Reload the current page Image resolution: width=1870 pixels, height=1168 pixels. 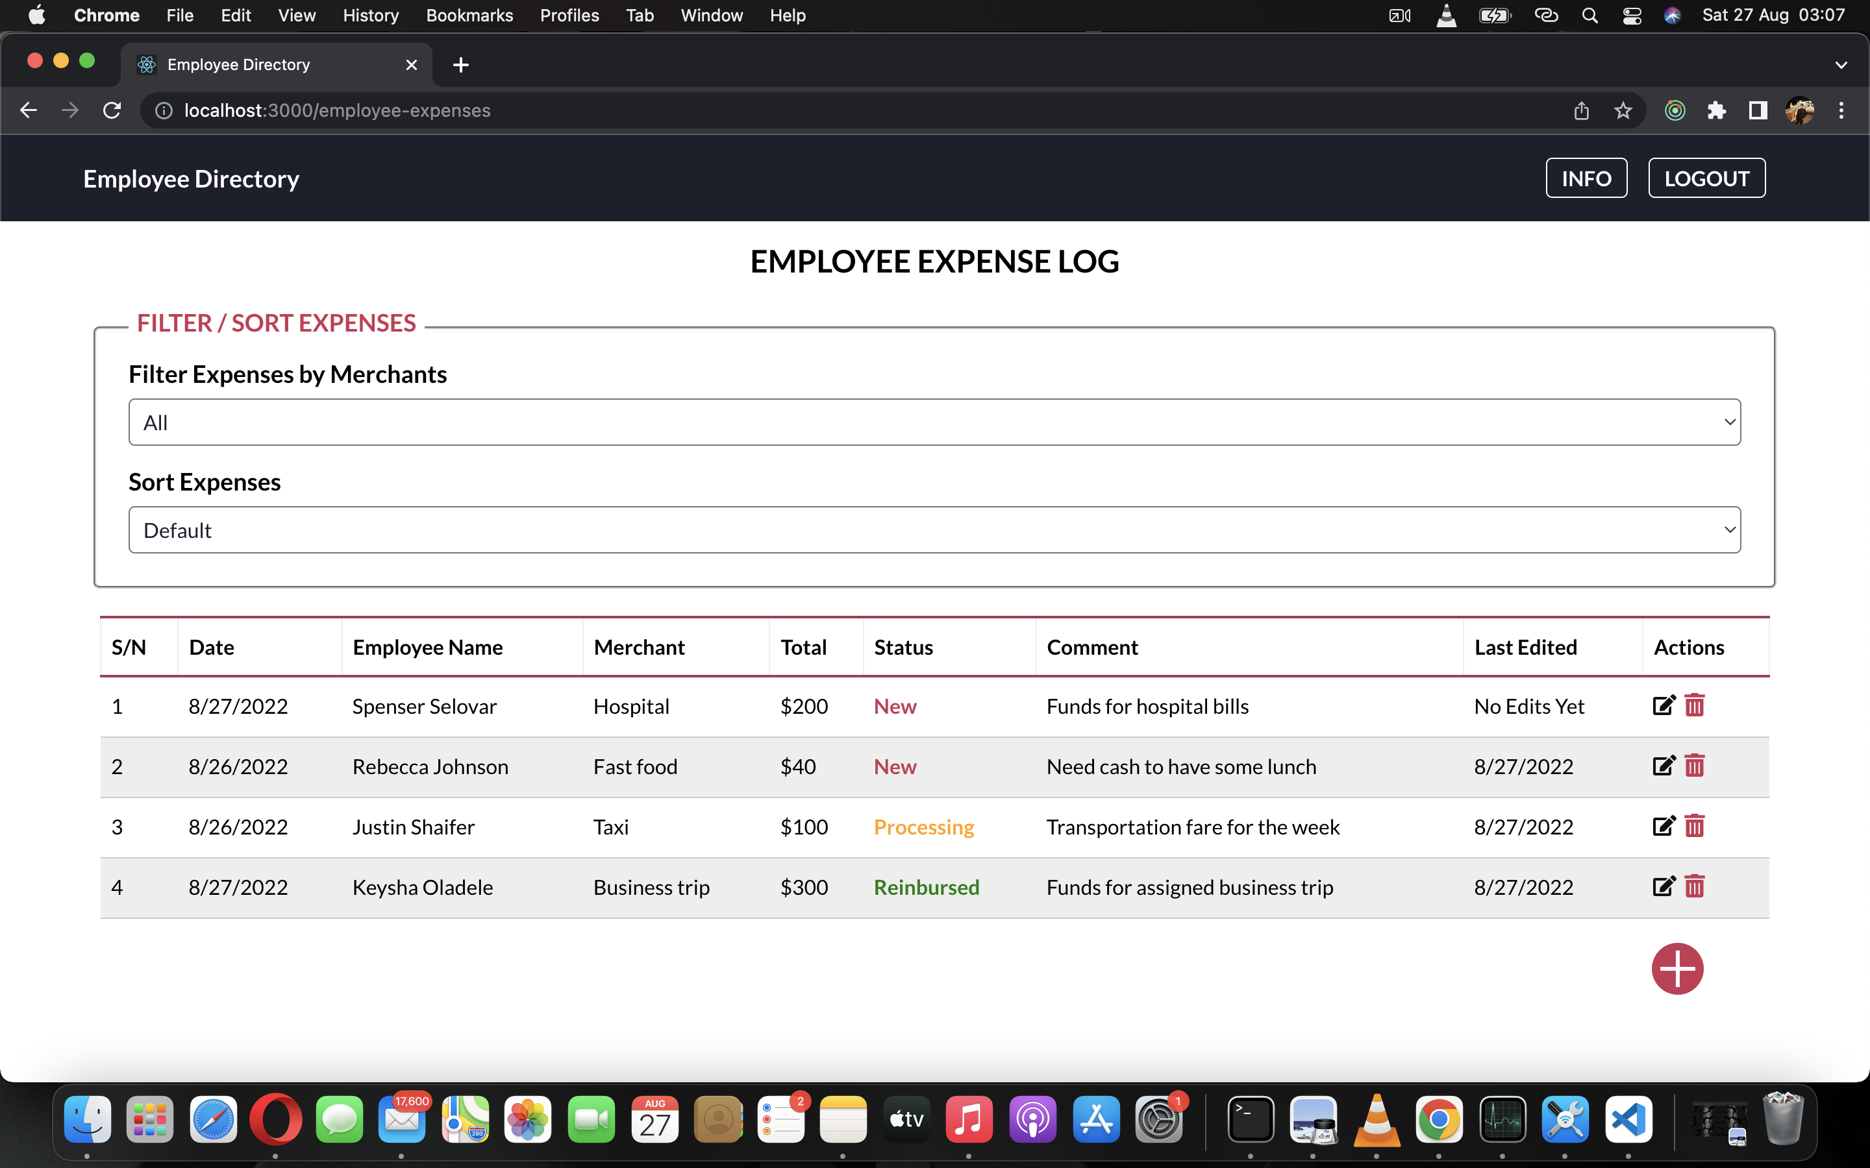(x=111, y=110)
